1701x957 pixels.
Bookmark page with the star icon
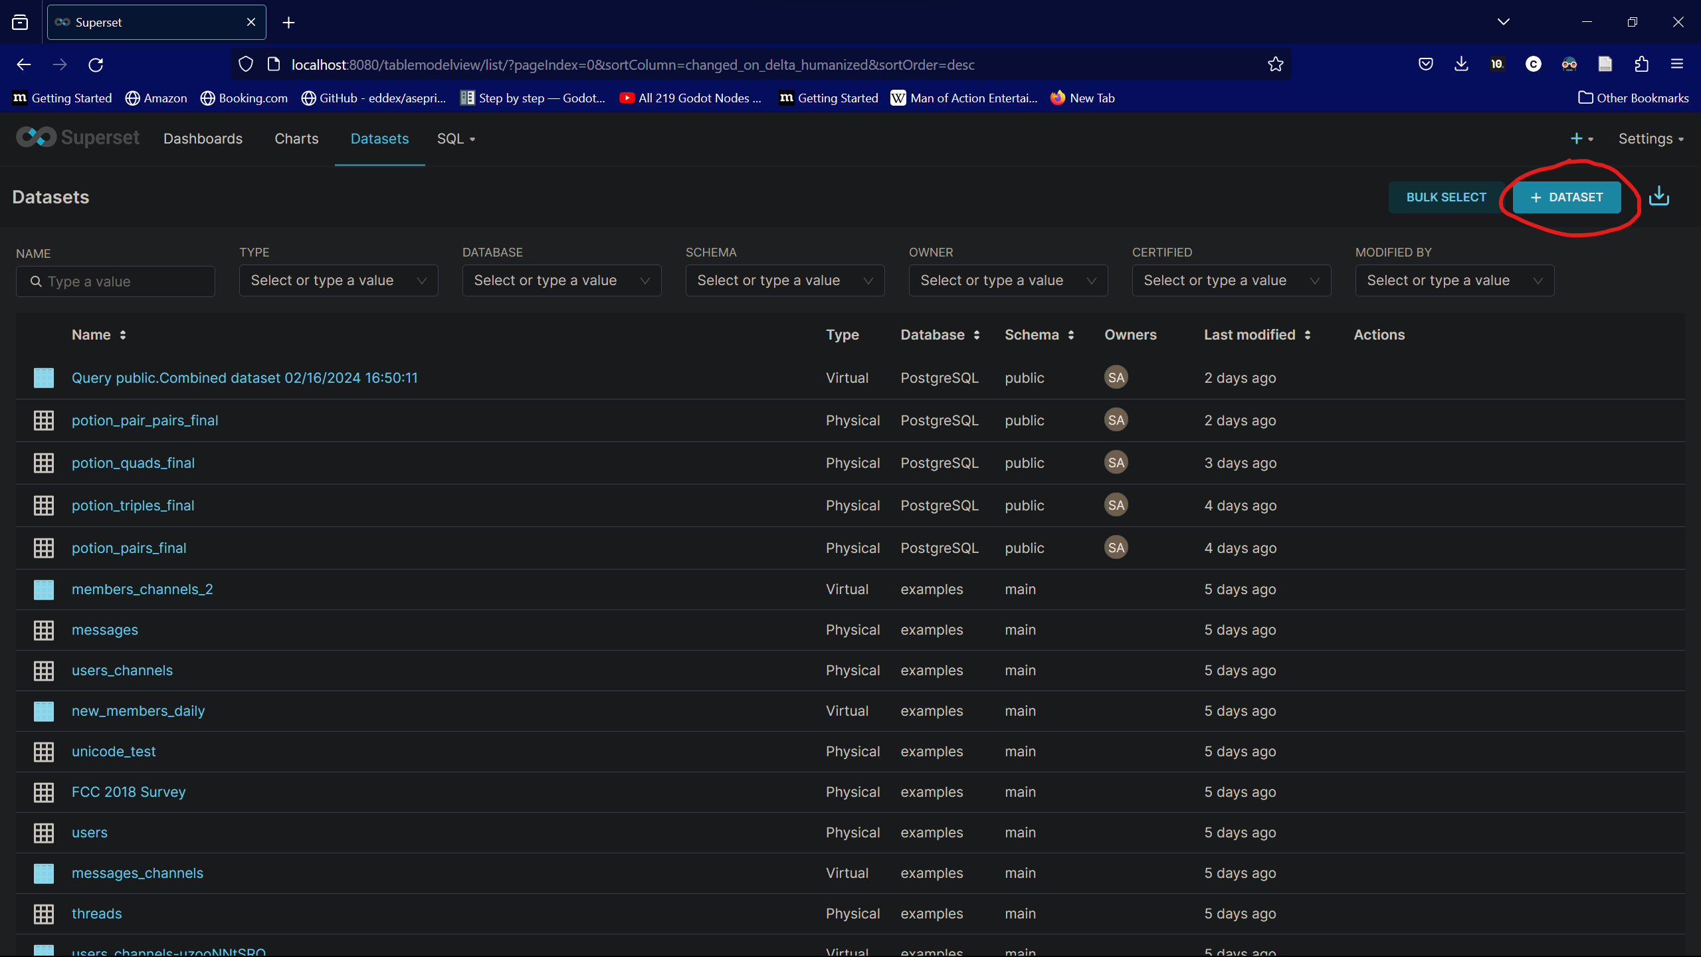point(1275,64)
